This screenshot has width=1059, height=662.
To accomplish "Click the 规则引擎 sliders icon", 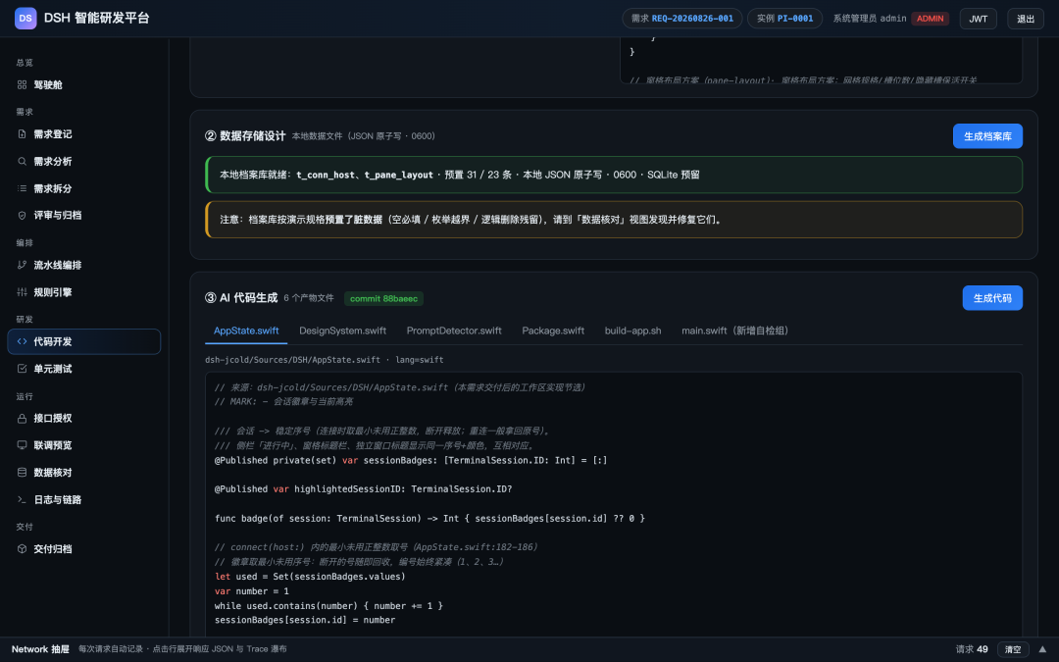I will click(22, 292).
